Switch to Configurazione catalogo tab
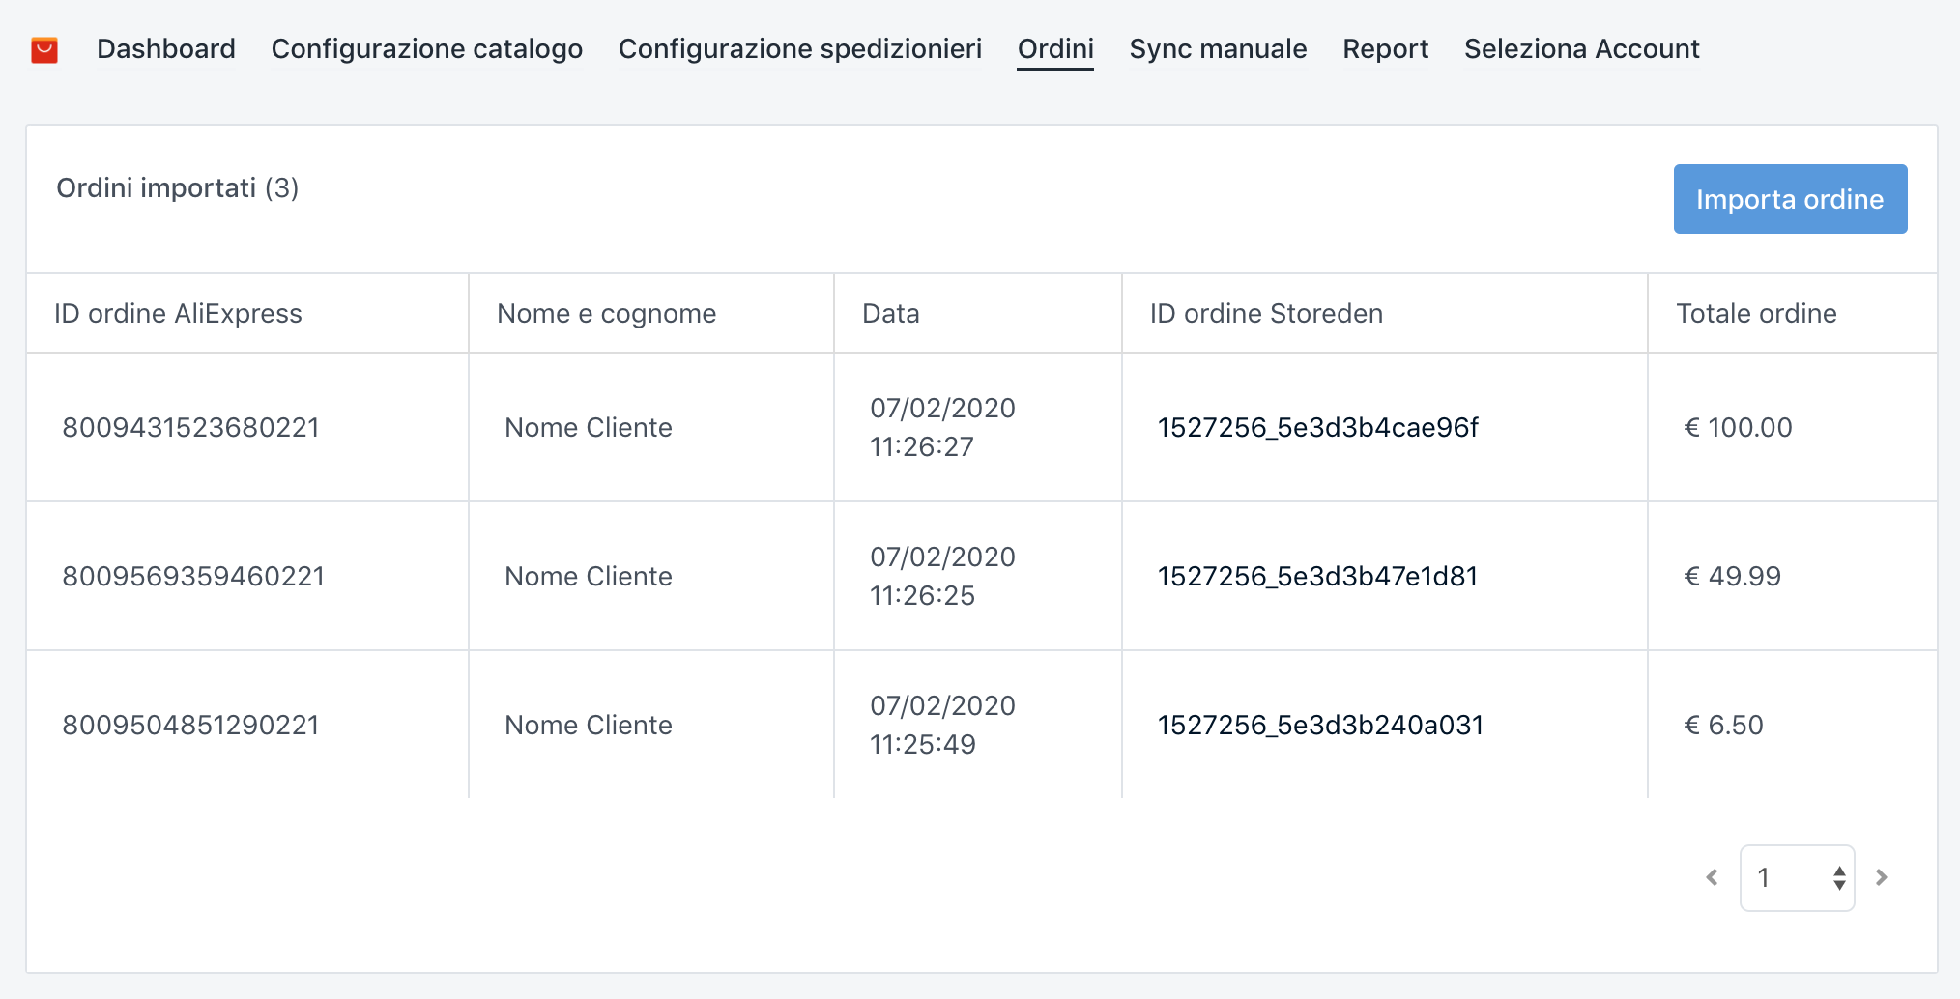The image size is (1960, 999). 426,49
